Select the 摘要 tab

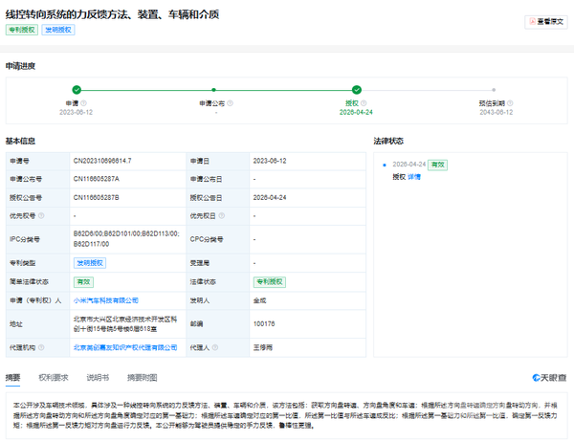[12, 378]
